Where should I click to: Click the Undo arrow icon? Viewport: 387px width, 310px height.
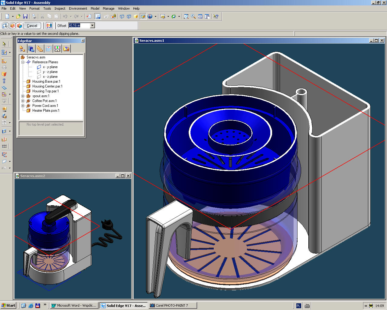click(65, 16)
